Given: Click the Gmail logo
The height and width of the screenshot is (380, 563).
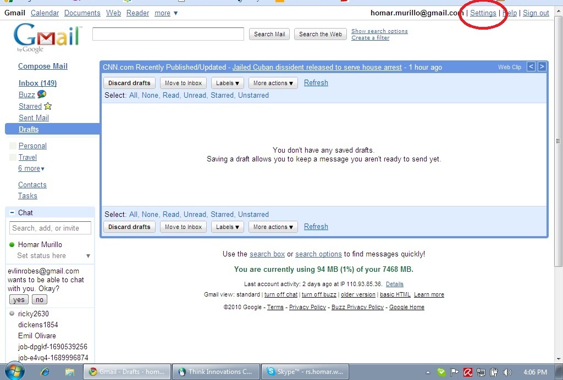Looking at the screenshot, I should click(47, 38).
